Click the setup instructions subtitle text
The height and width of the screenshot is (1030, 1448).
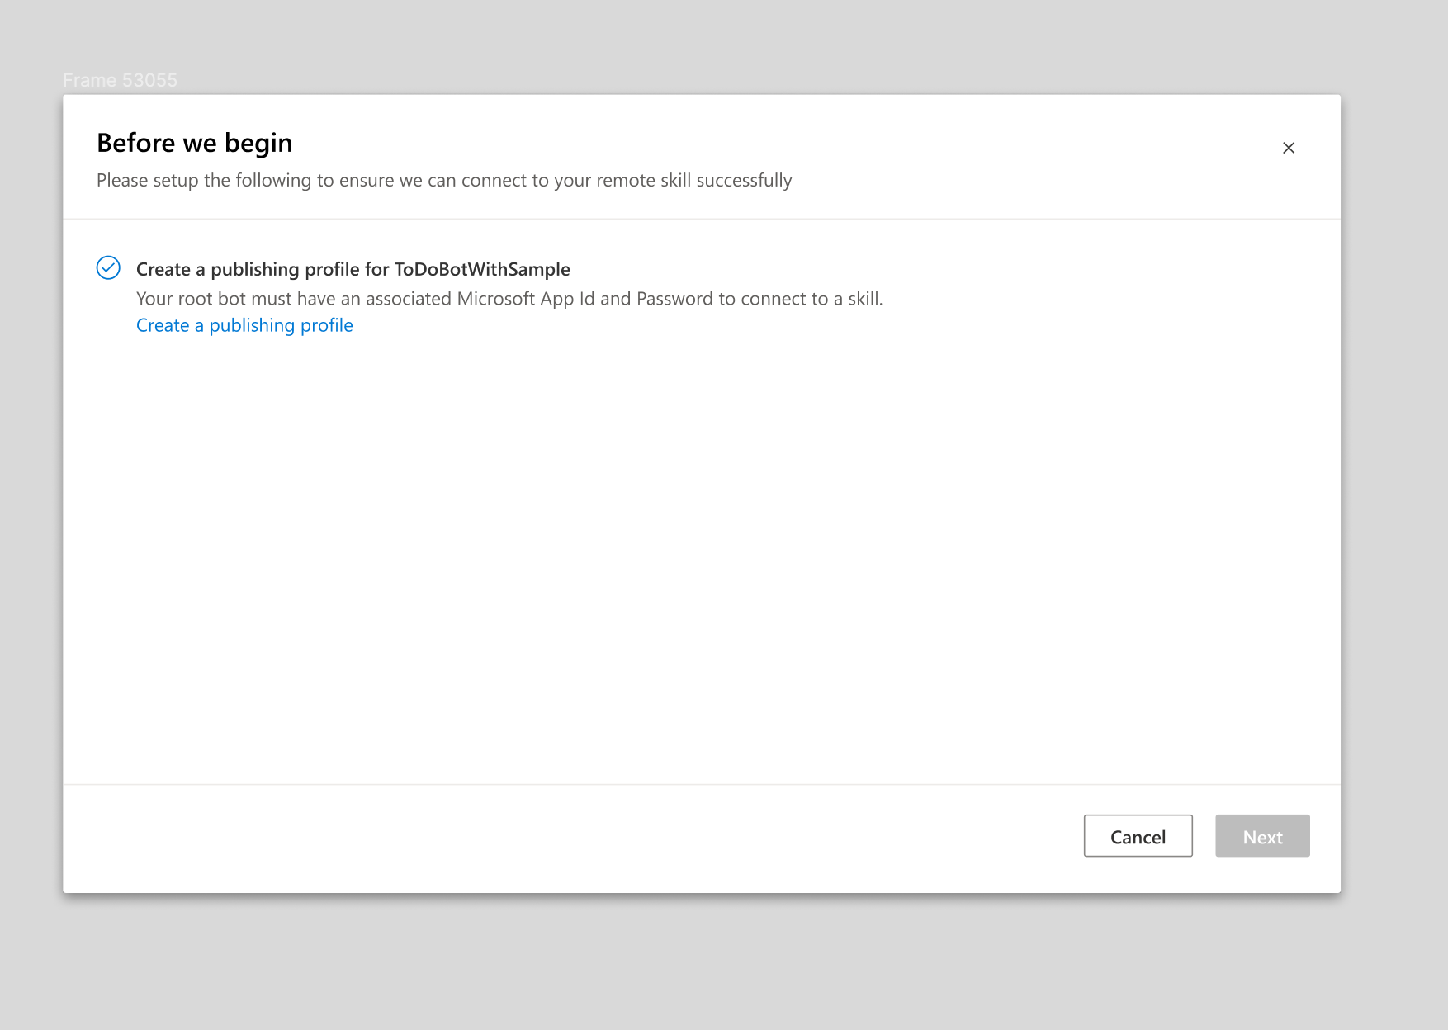pos(443,180)
